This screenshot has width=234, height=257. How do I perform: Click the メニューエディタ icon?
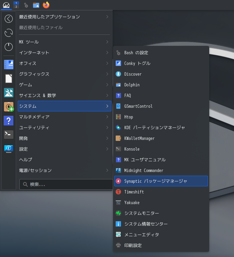(x=118, y=235)
